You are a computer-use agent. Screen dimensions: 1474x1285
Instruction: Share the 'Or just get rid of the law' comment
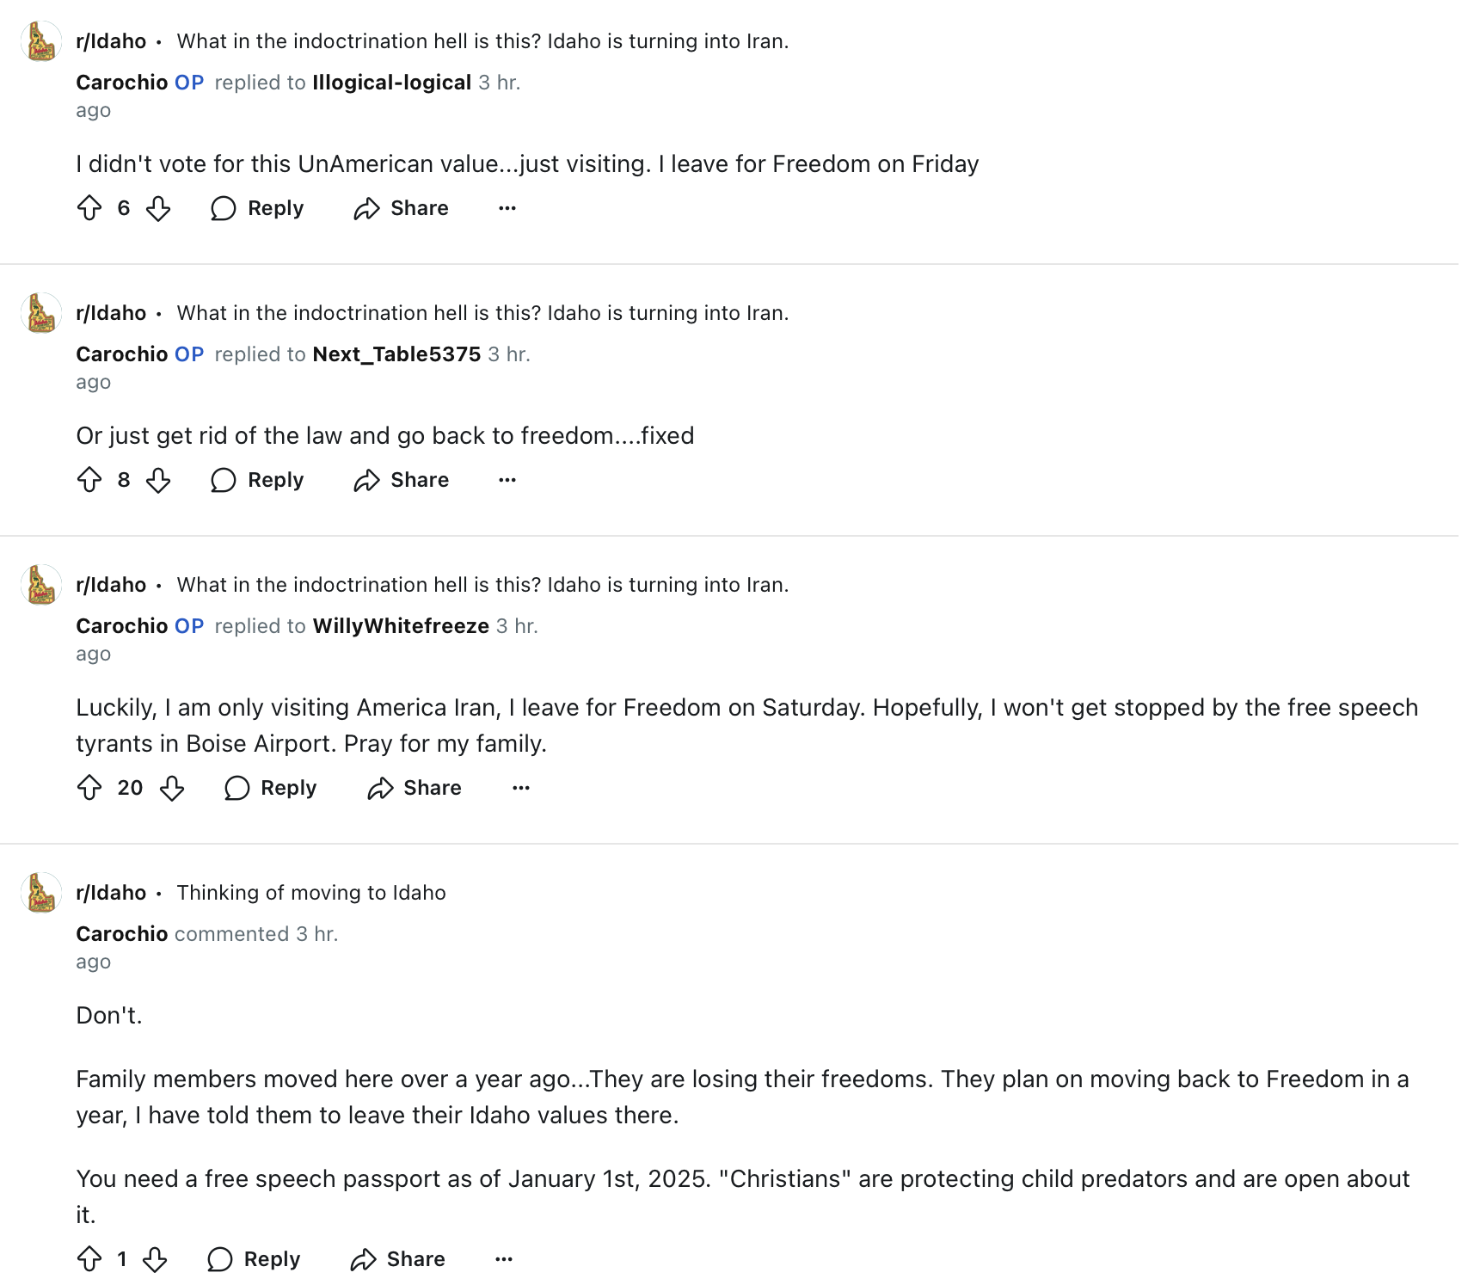point(401,480)
